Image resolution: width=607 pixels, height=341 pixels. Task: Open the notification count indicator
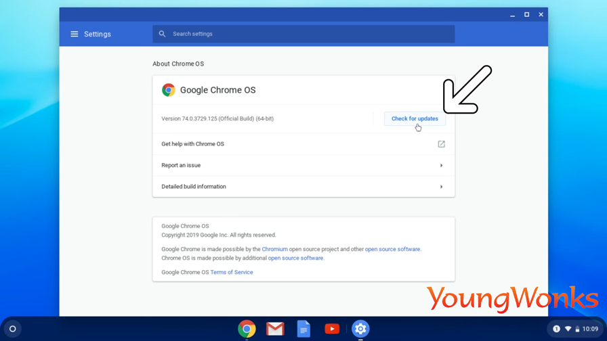click(x=556, y=329)
